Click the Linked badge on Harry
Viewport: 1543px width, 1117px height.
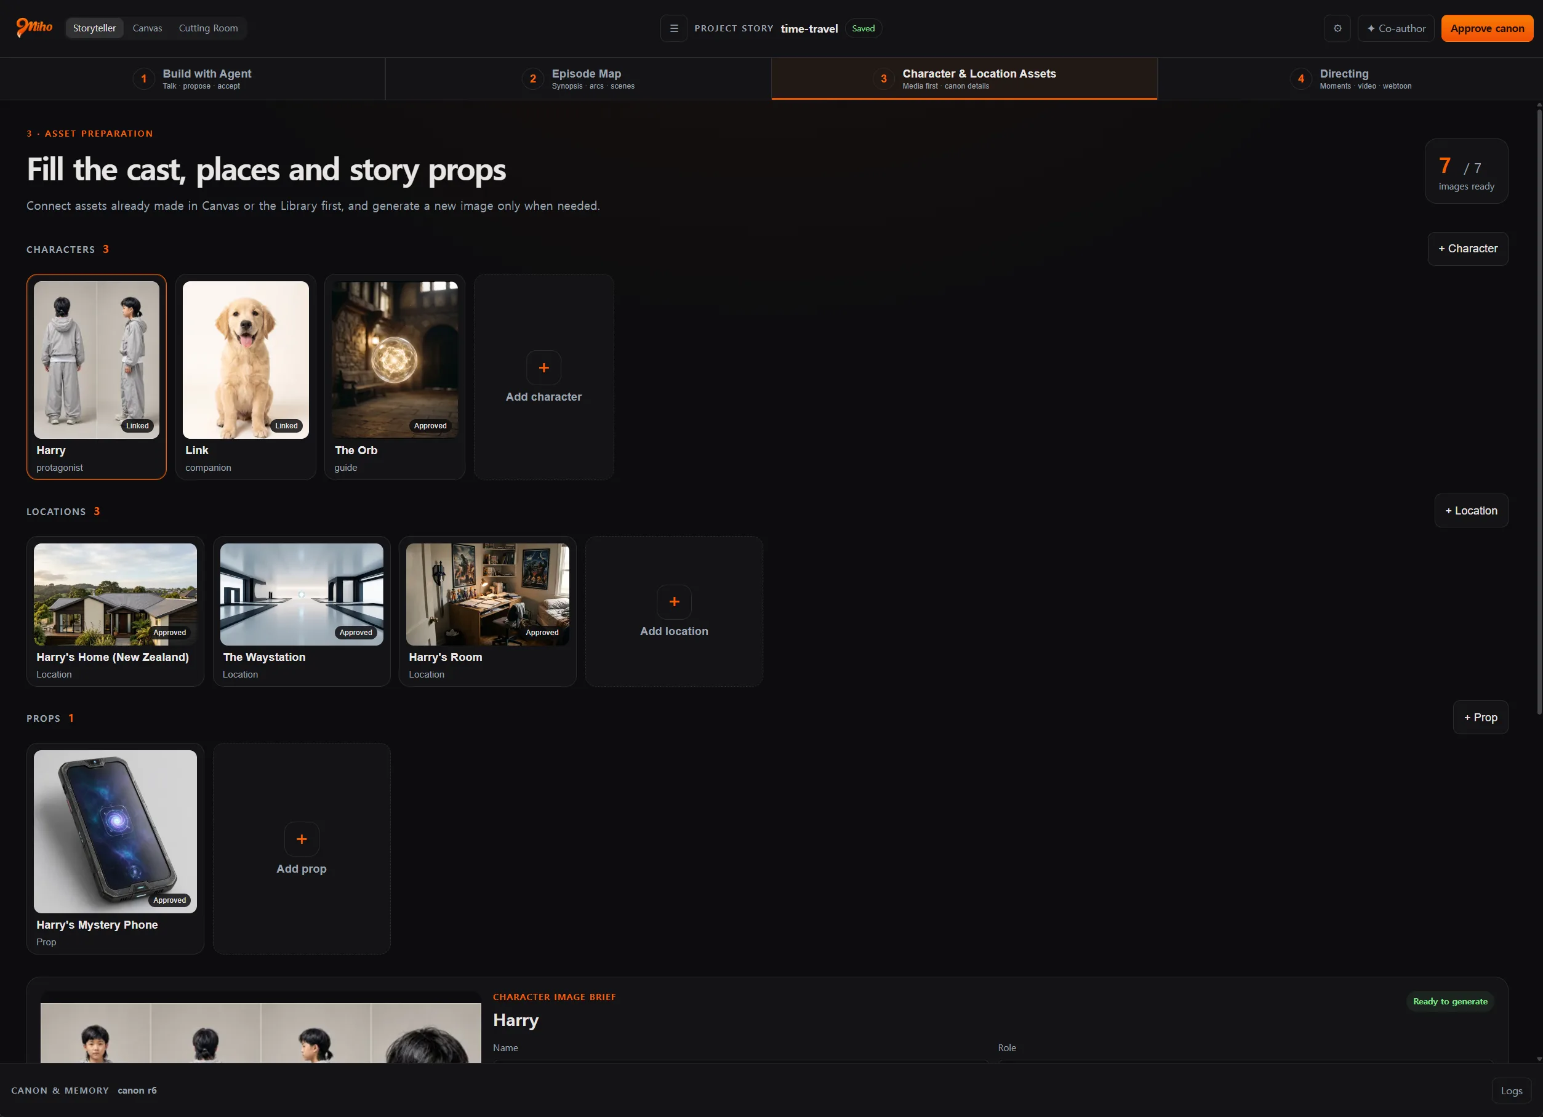click(137, 426)
